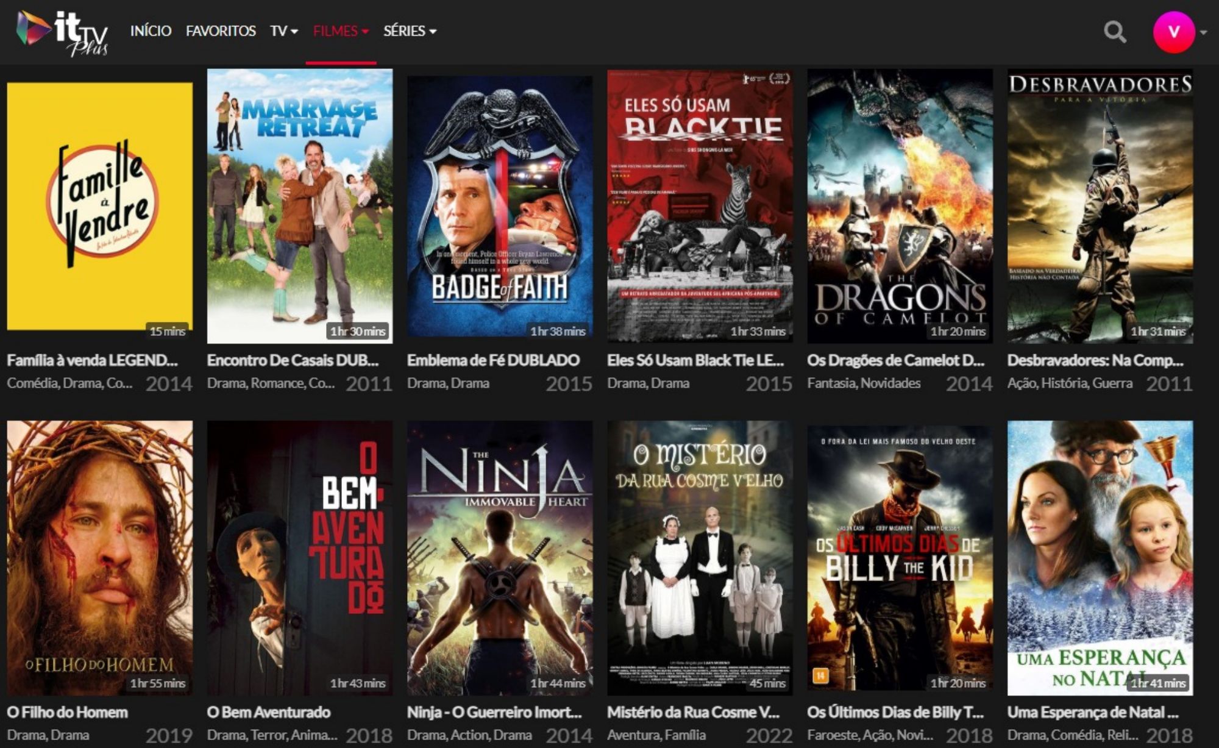Go to the Início page
This screenshot has height=748, width=1219.
click(x=151, y=31)
